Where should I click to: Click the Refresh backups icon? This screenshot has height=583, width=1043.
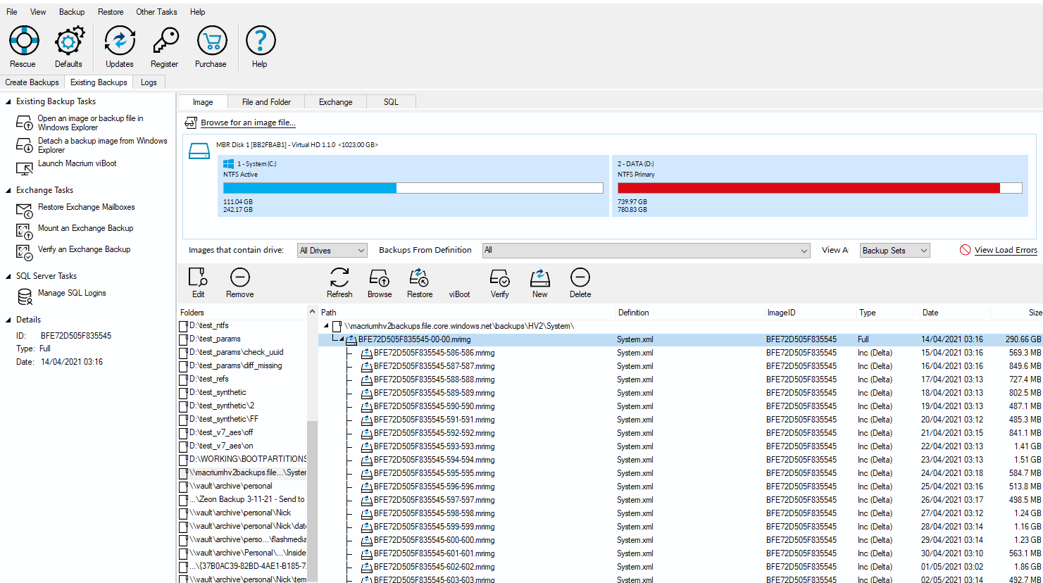click(x=339, y=280)
